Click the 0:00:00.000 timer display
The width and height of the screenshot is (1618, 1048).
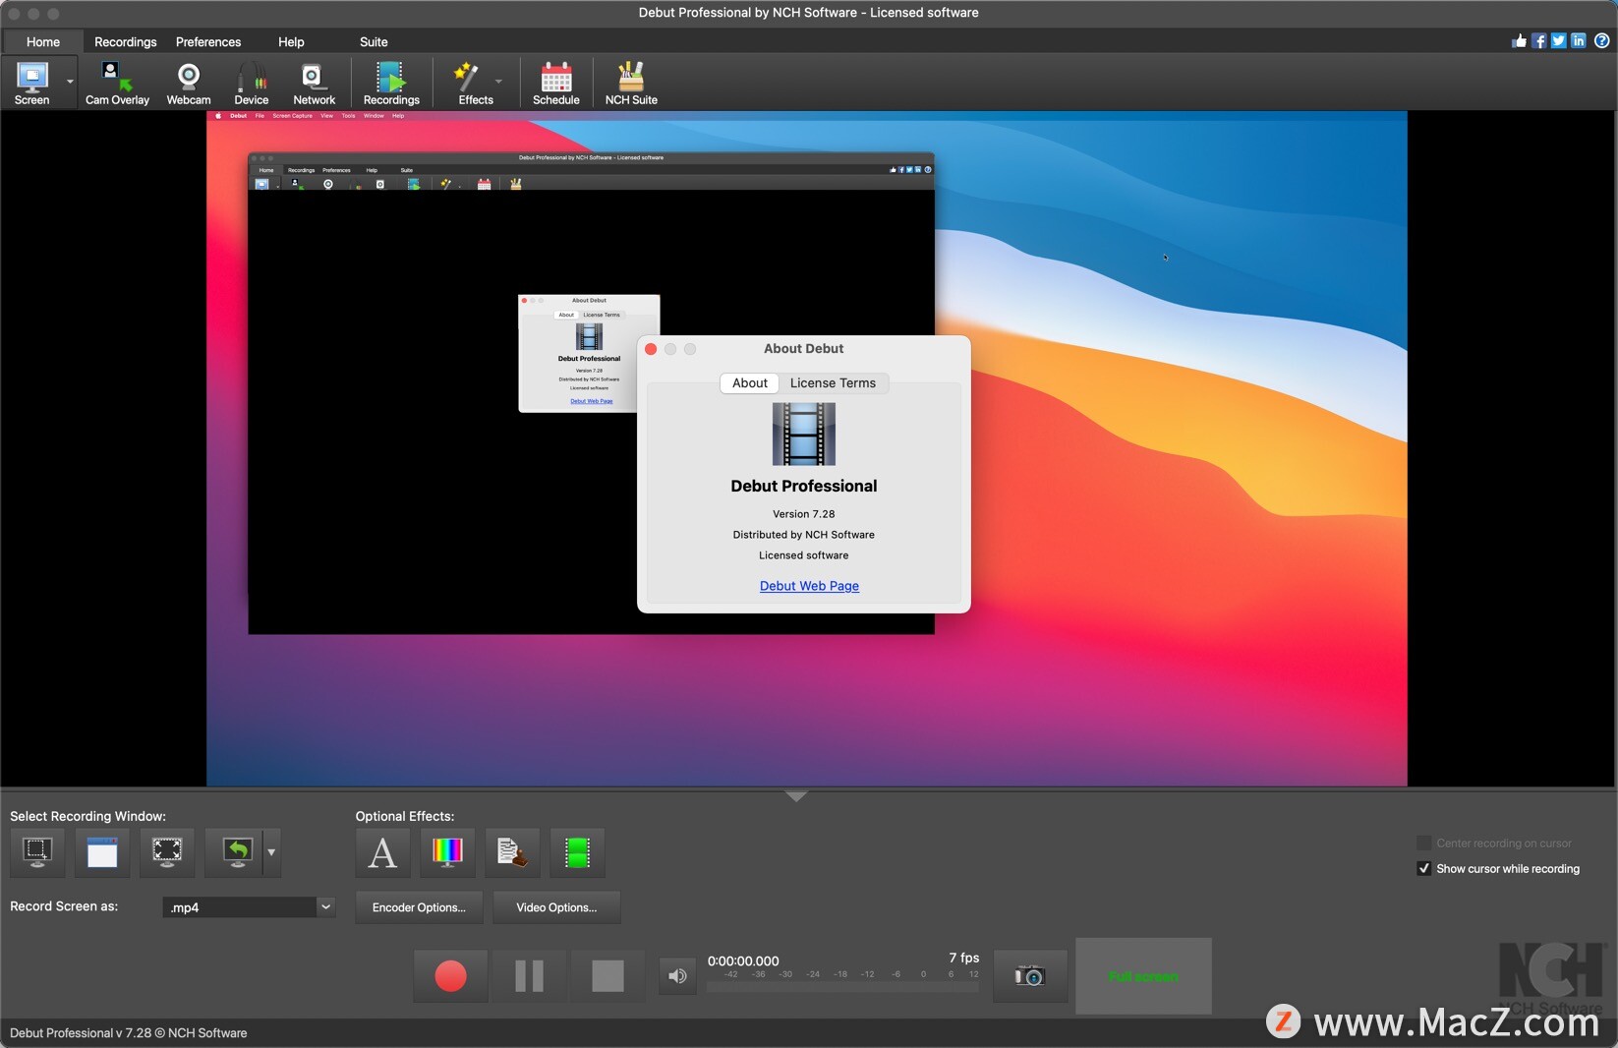pyautogui.click(x=743, y=961)
